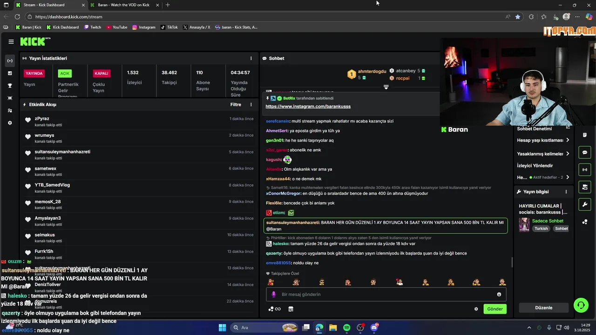Open Etkinlik Akışı three-dot menu
The image size is (596, 335).
pyautogui.click(x=251, y=105)
